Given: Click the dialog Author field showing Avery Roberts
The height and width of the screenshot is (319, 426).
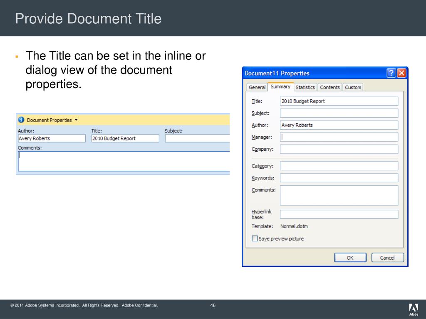Looking at the screenshot, I should [339, 125].
